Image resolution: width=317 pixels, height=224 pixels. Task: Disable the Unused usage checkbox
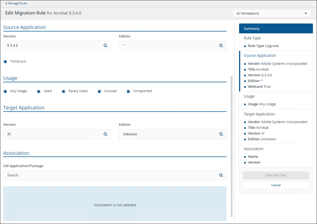[x=99, y=91]
